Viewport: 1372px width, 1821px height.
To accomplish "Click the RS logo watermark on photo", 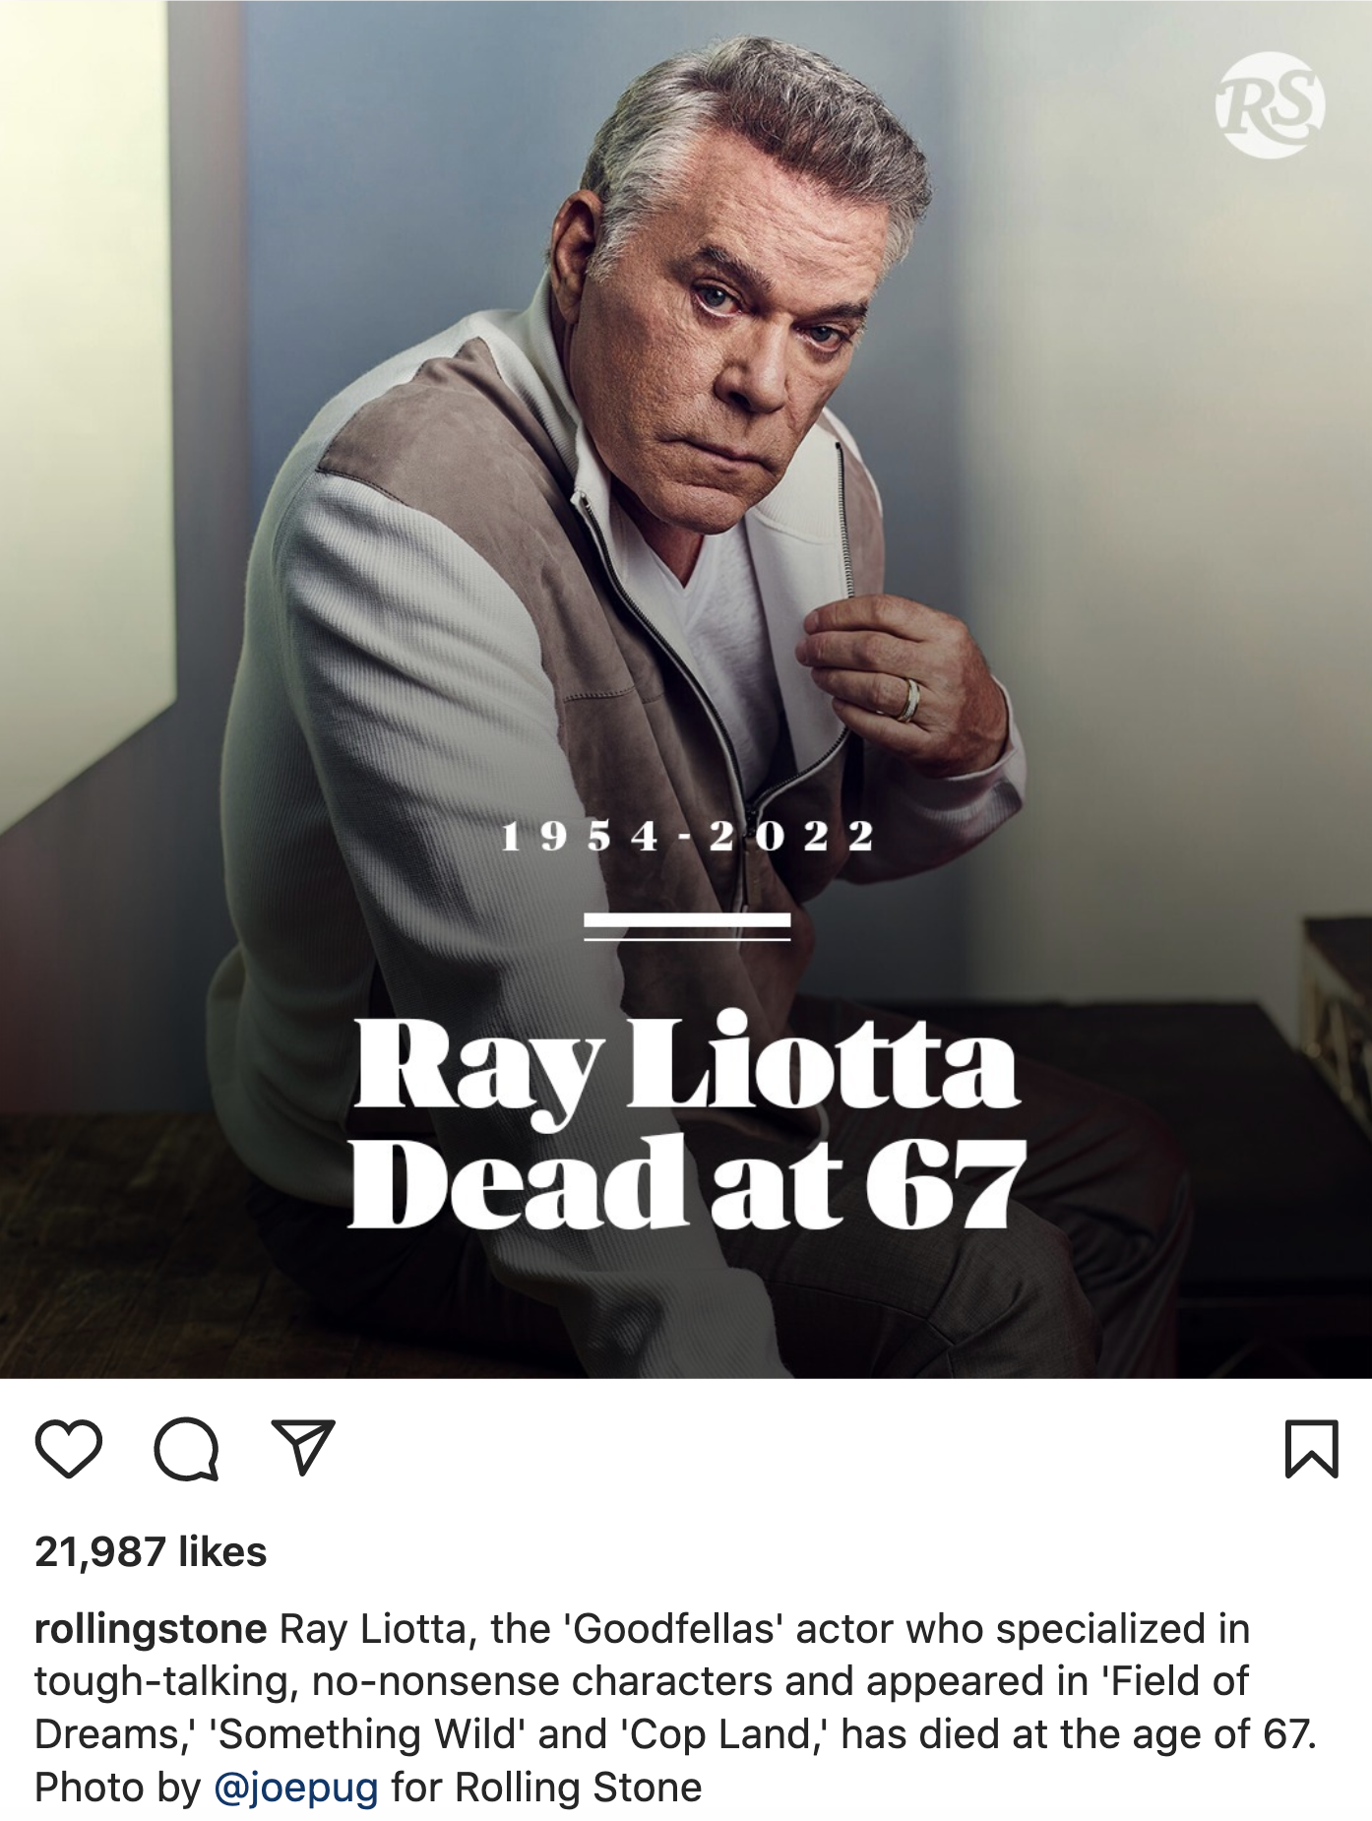I will 1270,104.
